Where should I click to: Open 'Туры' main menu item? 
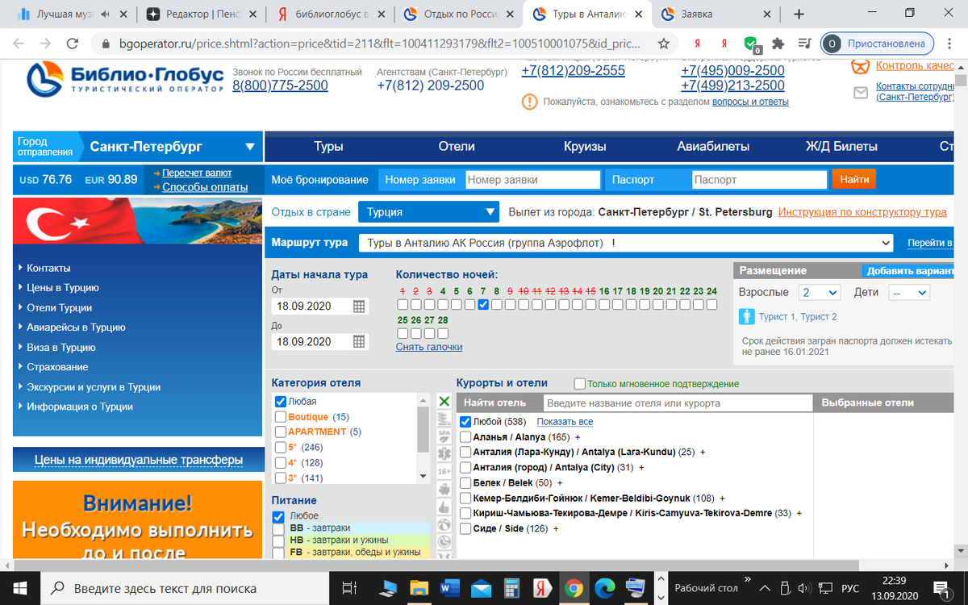[328, 147]
